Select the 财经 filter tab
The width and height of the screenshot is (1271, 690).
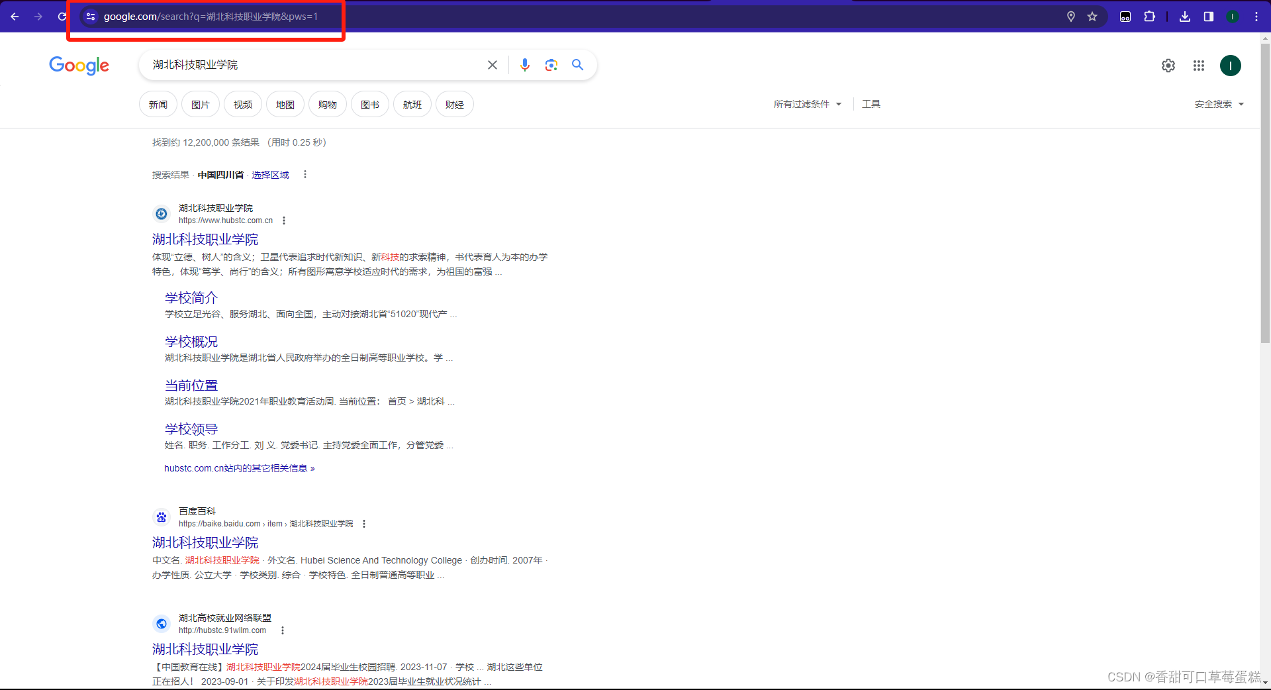point(455,105)
